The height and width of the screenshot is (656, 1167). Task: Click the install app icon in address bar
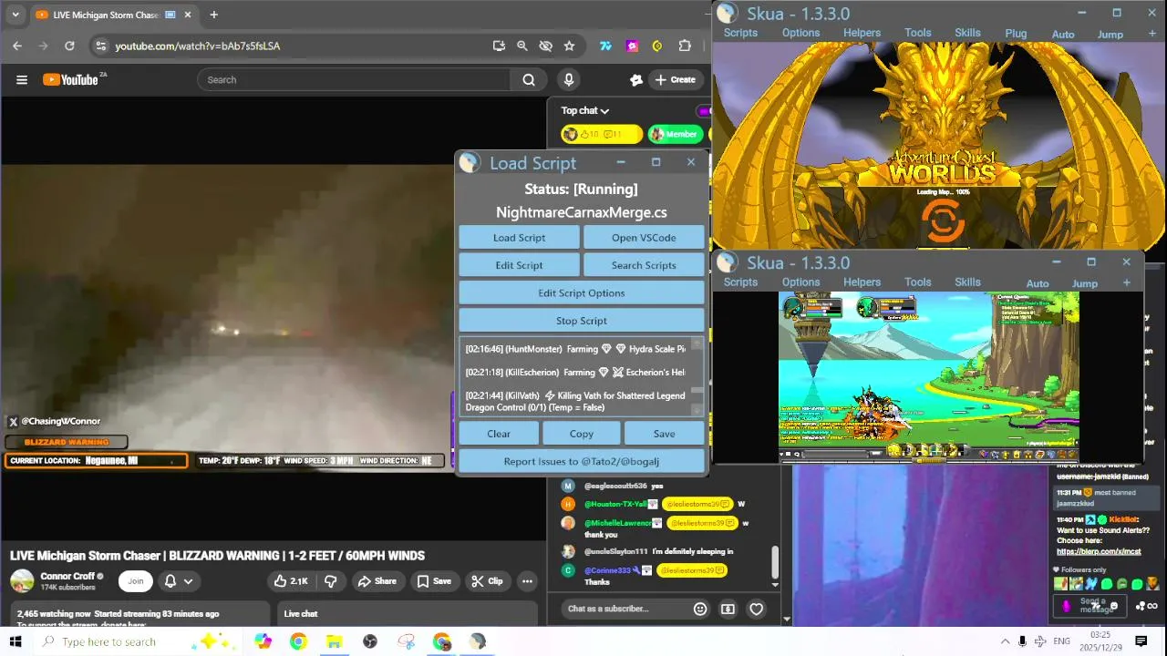499,46
